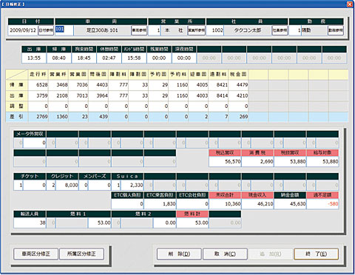The image size is (355, 275).
Task: Click the 勤務参照 shift lookup button
Action: pos(336,30)
